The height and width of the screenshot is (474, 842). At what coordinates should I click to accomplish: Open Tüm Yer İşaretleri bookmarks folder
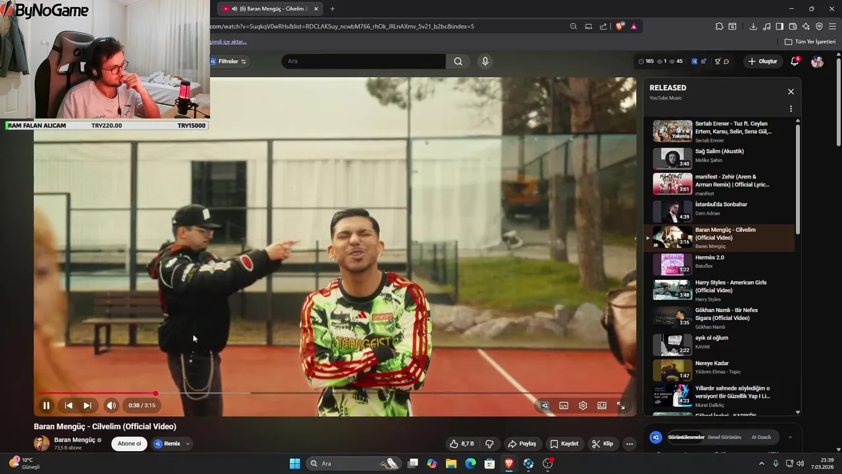(x=810, y=41)
